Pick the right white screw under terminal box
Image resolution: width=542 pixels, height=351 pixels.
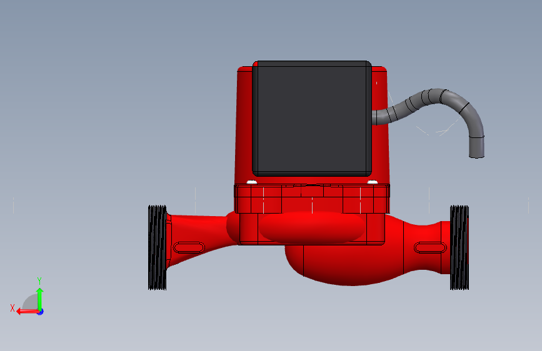[373, 182]
